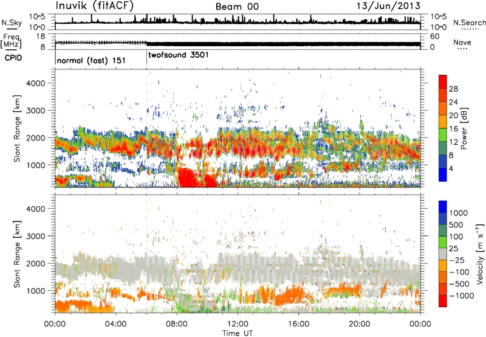Click the 'Freq. [MHz]' axis label
The image size is (486, 337).
tap(11, 41)
